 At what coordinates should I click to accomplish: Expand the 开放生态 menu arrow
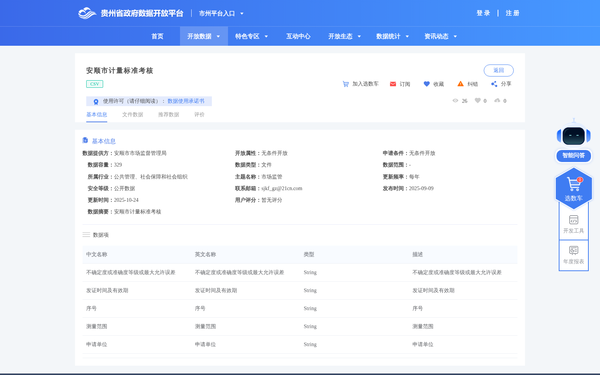pos(359,36)
